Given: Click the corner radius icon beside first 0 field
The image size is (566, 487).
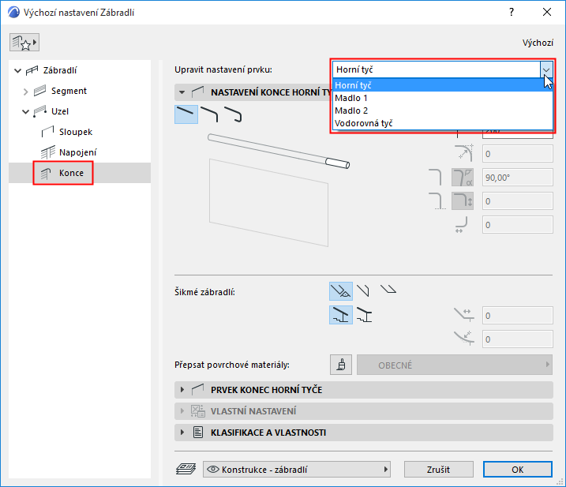Looking at the screenshot, I should pyautogui.click(x=464, y=153).
